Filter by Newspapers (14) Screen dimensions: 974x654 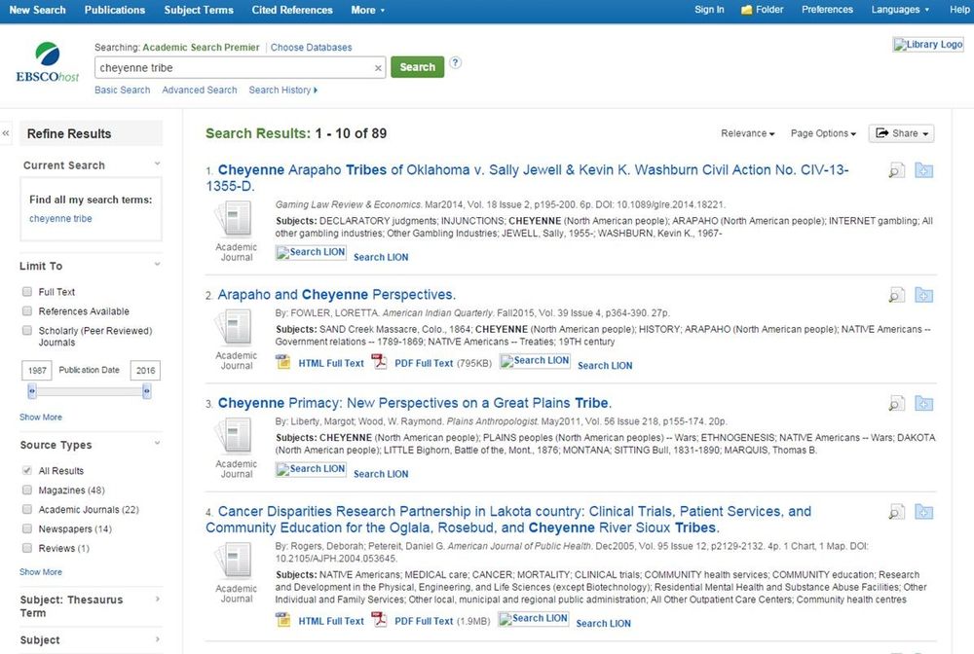[27, 528]
